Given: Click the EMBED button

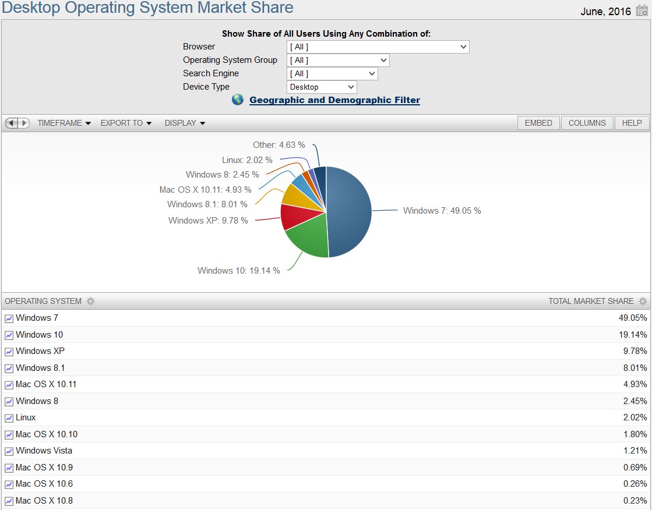Looking at the screenshot, I should coord(538,123).
